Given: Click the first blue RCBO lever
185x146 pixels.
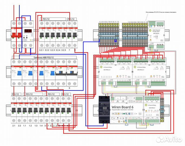Looking at the screenshot, I should click(19, 74).
